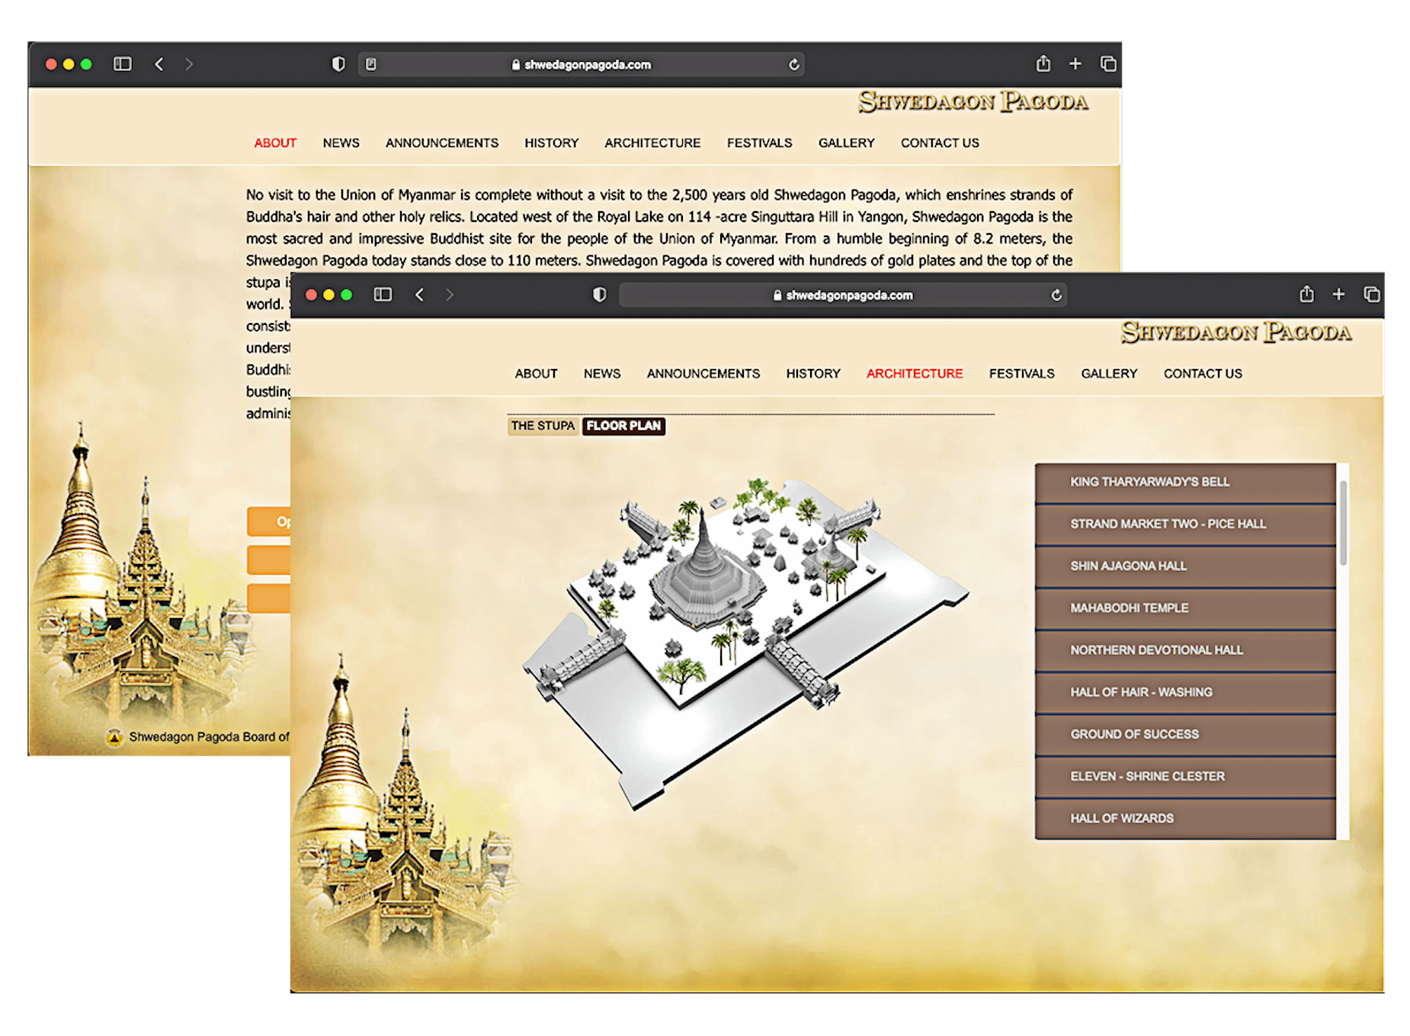Open NEWS menu in back window

tap(341, 143)
